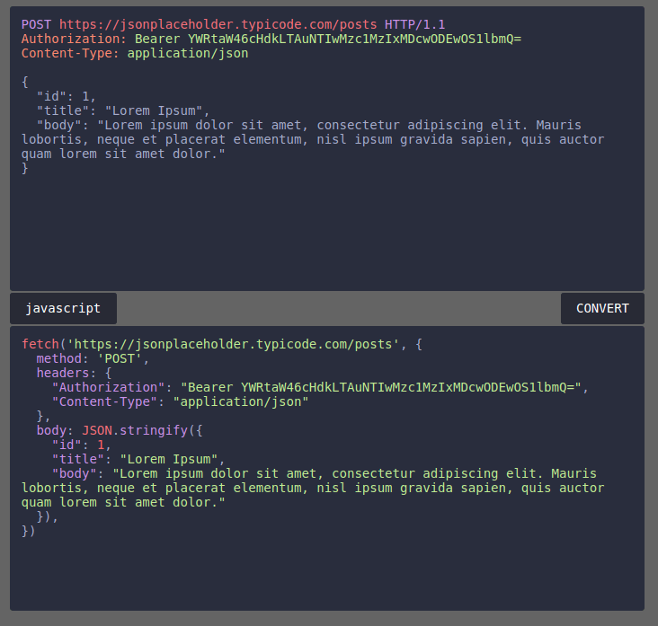Click inside the empty area of request editor
The height and width of the screenshot is (626, 658).
327,231
